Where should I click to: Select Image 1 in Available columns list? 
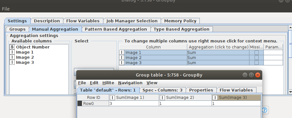point(25,52)
